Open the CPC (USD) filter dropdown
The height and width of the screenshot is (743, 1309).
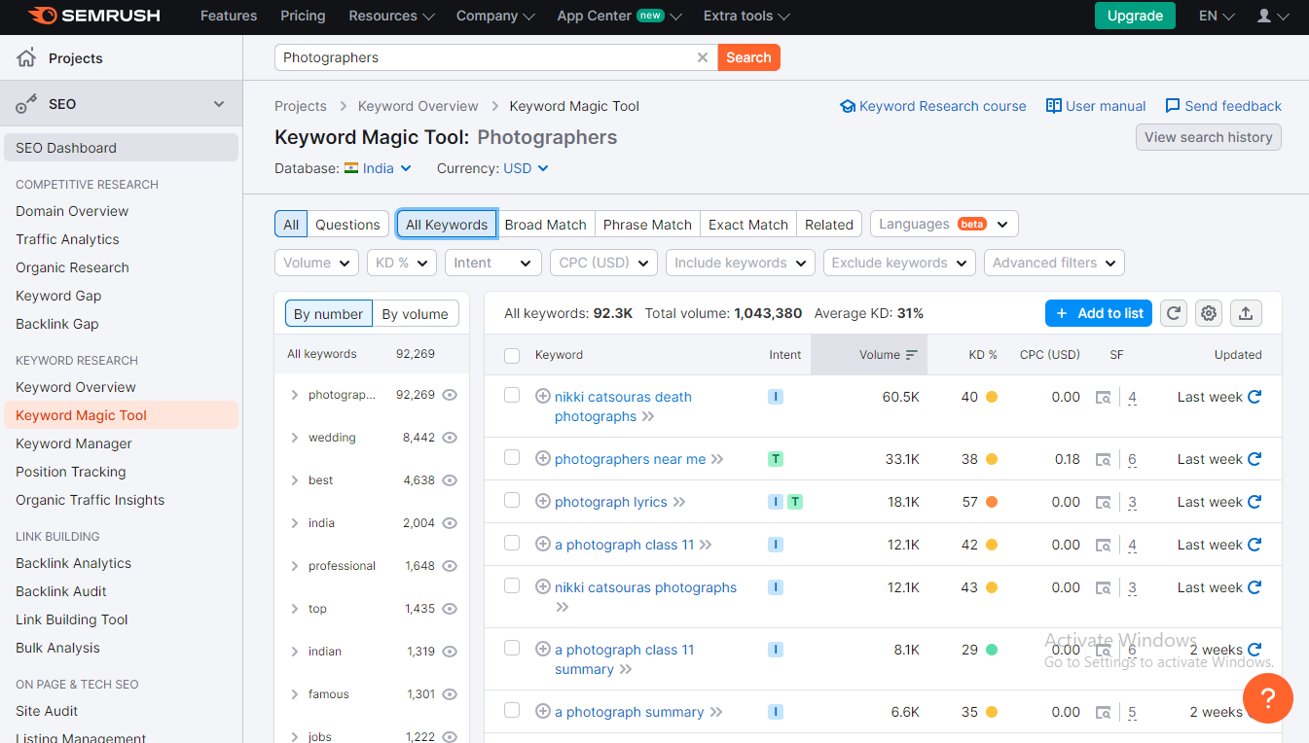(x=603, y=263)
